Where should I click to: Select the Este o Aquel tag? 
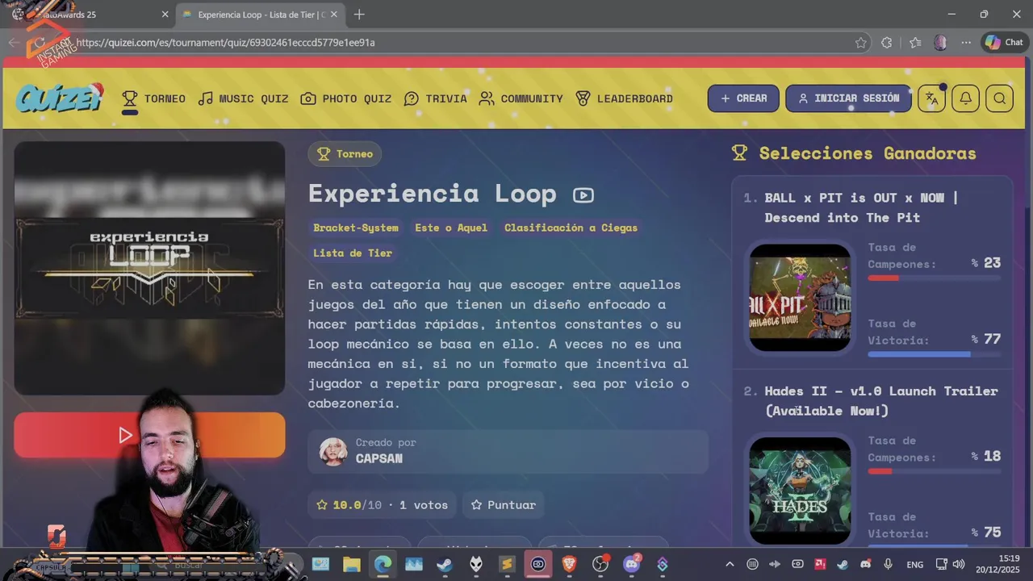click(x=451, y=228)
